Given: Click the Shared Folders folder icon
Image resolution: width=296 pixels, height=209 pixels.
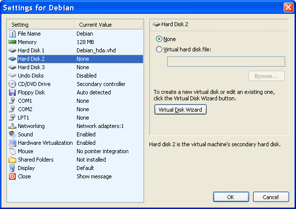Looking at the screenshot, I should [12, 160].
